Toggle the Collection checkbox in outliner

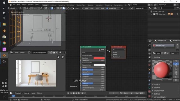pos(154,14)
